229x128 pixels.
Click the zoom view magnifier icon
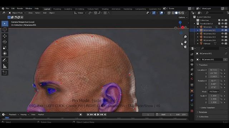click(185, 37)
